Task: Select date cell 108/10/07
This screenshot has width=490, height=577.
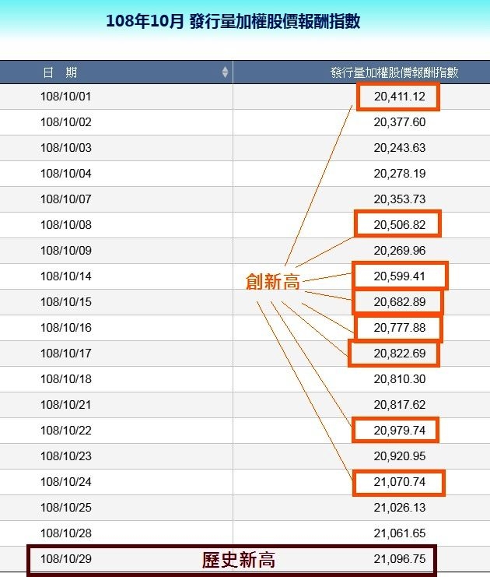Action: 66,199
